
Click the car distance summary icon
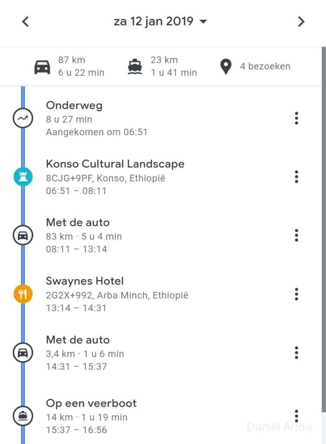[42, 67]
